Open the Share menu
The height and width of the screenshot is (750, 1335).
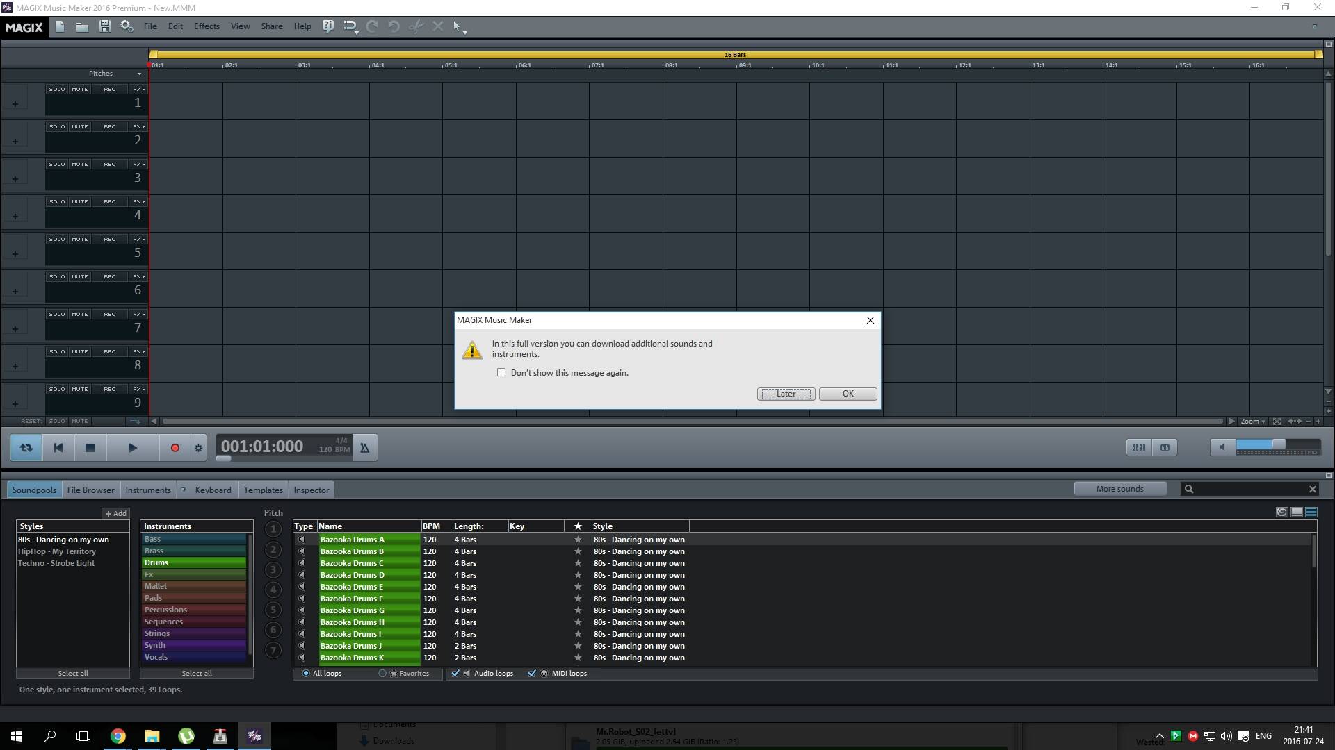[272, 26]
